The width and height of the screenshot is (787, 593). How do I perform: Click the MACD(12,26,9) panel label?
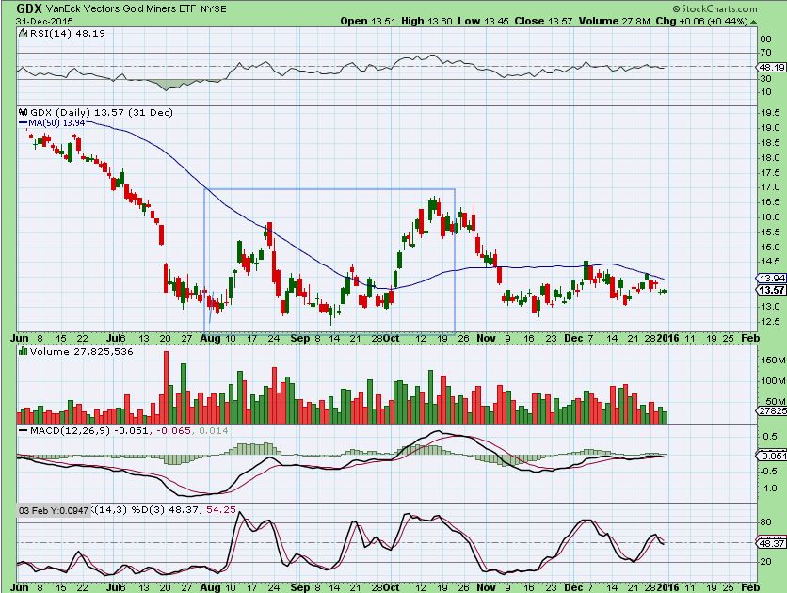point(71,430)
